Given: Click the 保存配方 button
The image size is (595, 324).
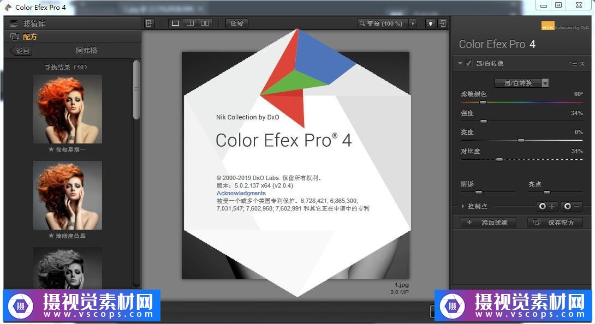Looking at the screenshot, I should (555, 223).
